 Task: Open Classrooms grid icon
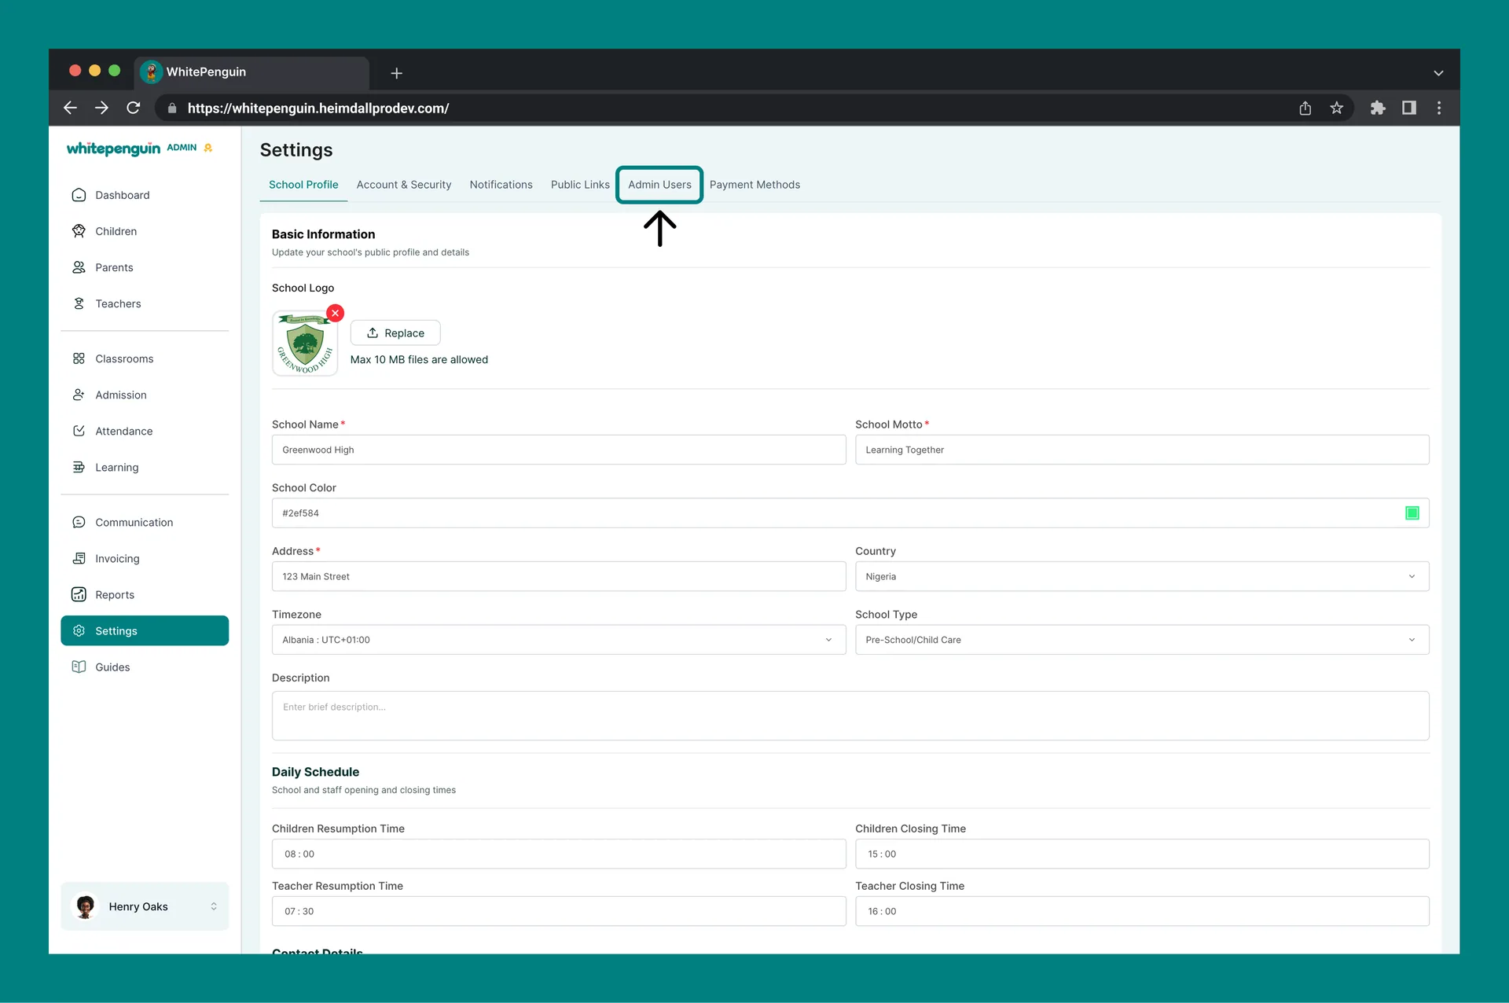click(79, 358)
